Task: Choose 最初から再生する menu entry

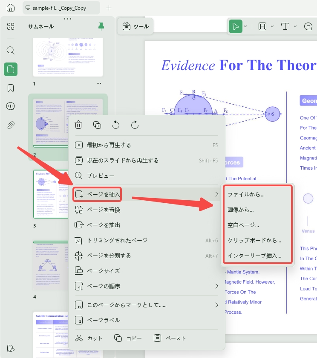Action: click(147, 145)
